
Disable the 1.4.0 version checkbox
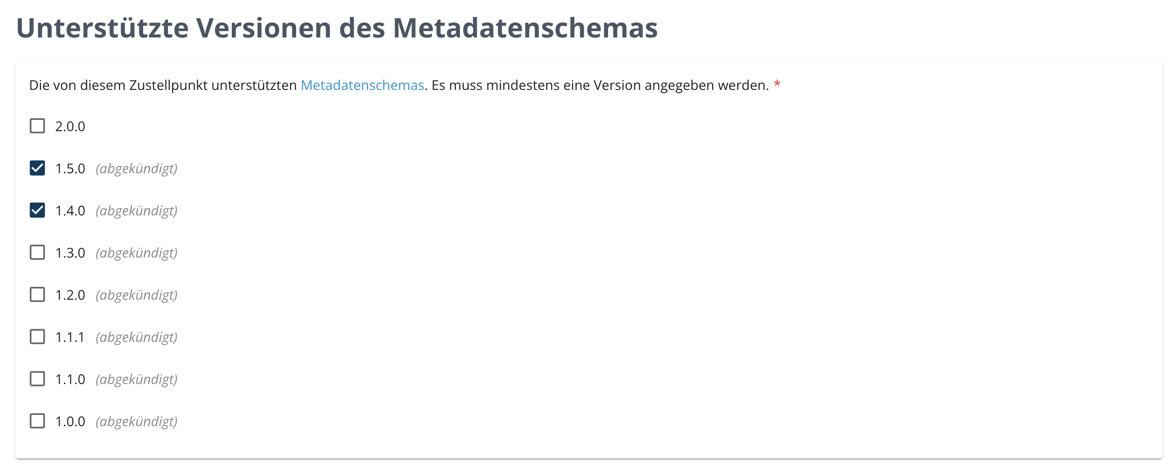coord(37,210)
